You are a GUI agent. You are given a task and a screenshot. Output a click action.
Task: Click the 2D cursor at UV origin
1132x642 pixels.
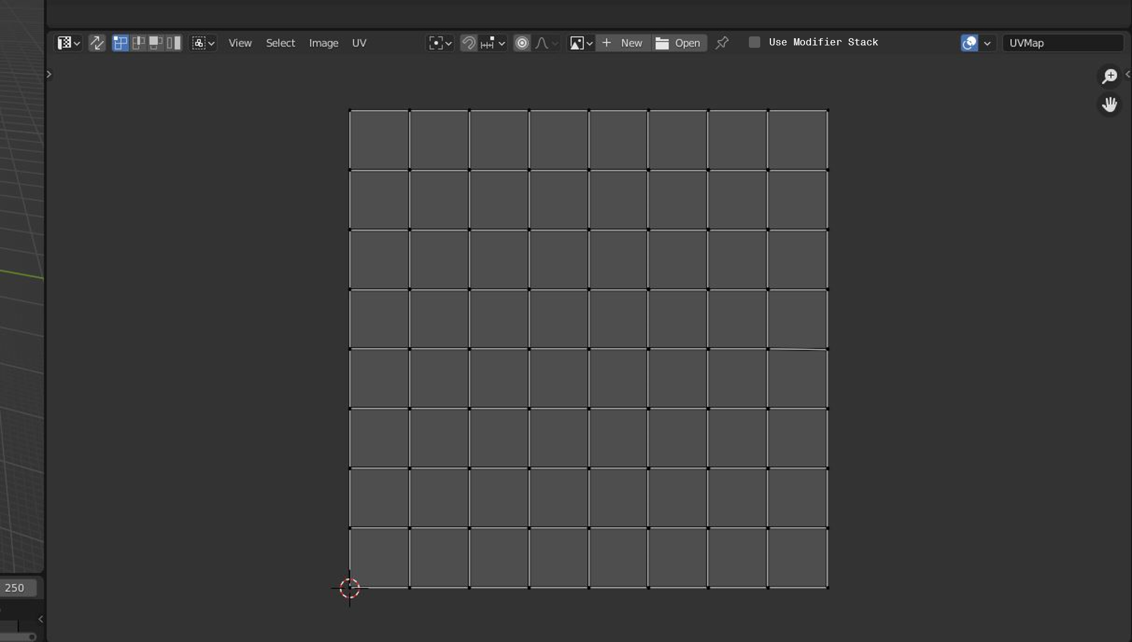[350, 588]
